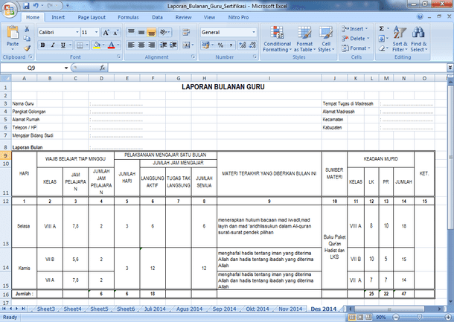The image size is (454, 322).
Task: Open the General number format dropdown
Action: point(254,32)
